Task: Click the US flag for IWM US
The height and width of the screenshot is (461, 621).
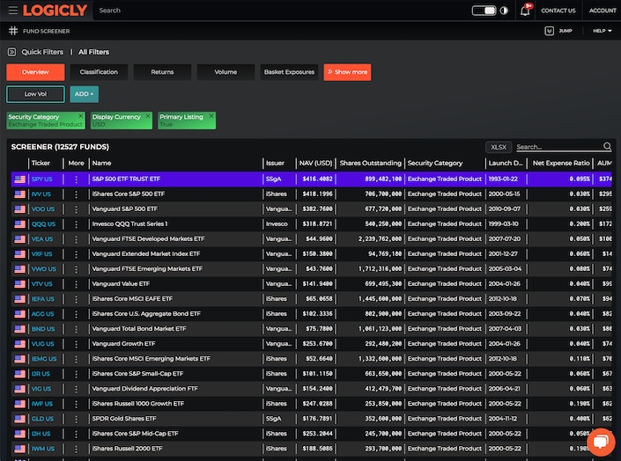Action: (x=19, y=449)
